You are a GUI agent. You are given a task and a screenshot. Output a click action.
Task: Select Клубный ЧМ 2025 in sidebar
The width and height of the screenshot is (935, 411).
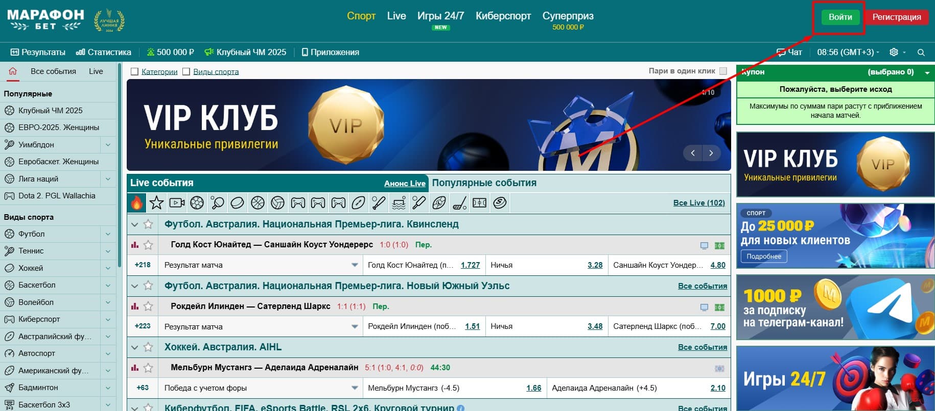pyautogui.click(x=50, y=111)
